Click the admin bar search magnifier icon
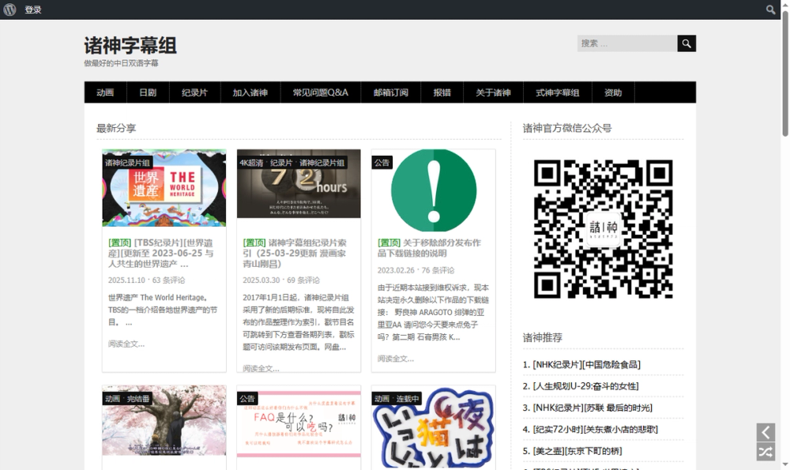The image size is (790, 470). [x=770, y=9]
